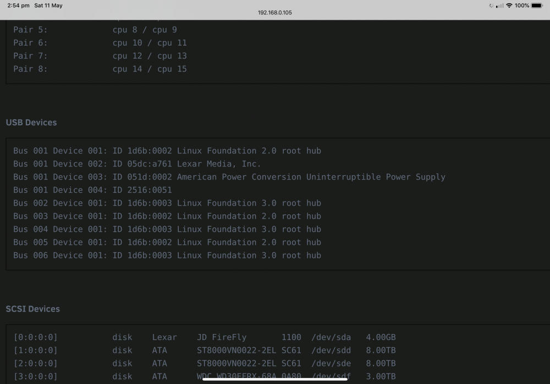Click the Bus 001 Device 001 root hub line
This screenshot has width=550, height=384.
[167, 151]
